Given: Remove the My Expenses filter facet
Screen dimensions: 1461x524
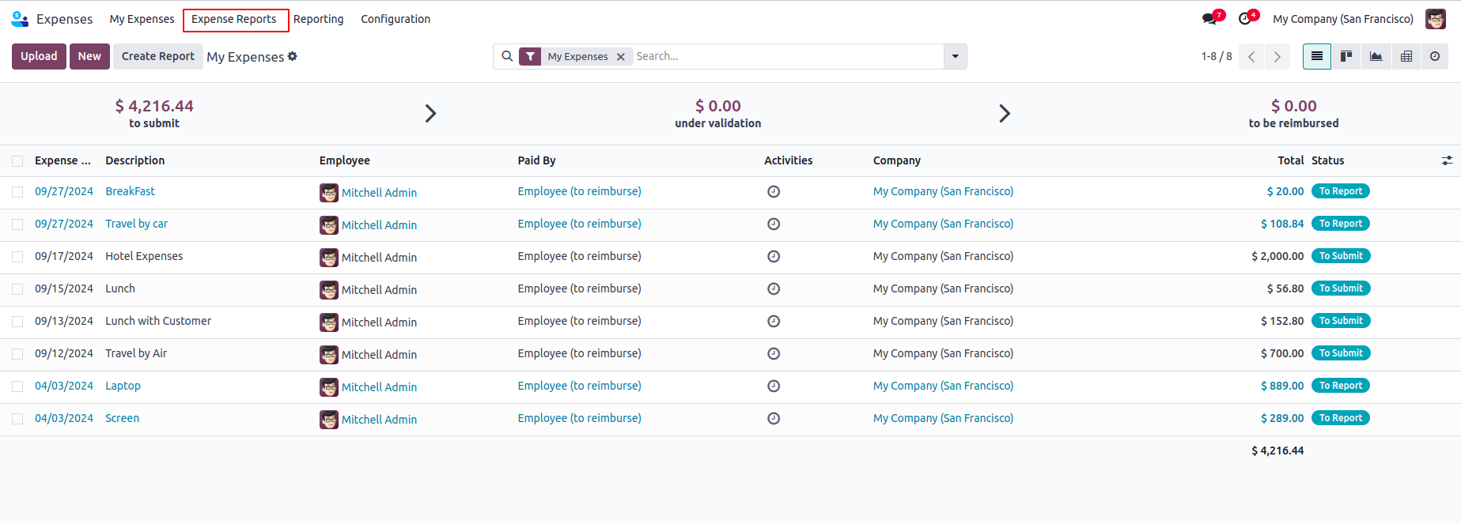Looking at the screenshot, I should click(x=621, y=57).
